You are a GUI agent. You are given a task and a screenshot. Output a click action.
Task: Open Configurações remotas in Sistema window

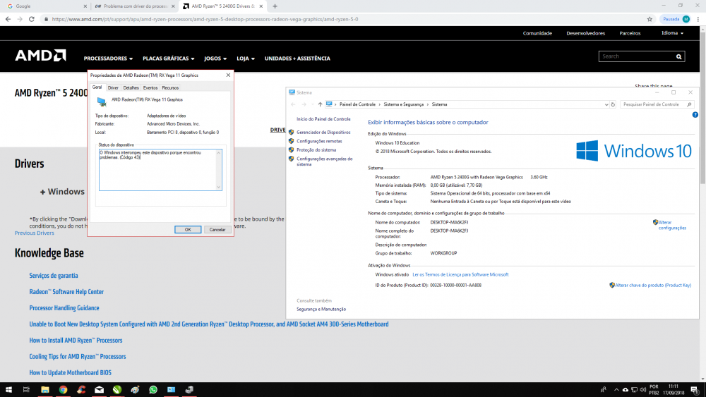click(319, 141)
